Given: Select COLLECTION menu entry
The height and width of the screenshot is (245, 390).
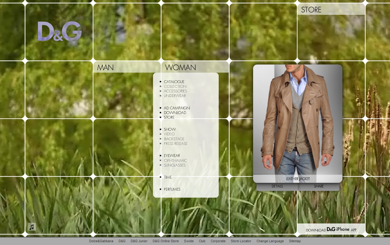Looking at the screenshot, I should click(x=175, y=87).
